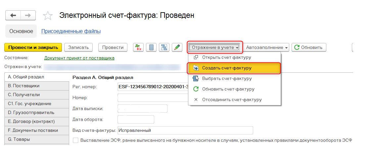Add document to favorites with star icon
Image resolution: width=372 pixels, height=153 pixels.
[48, 16]
